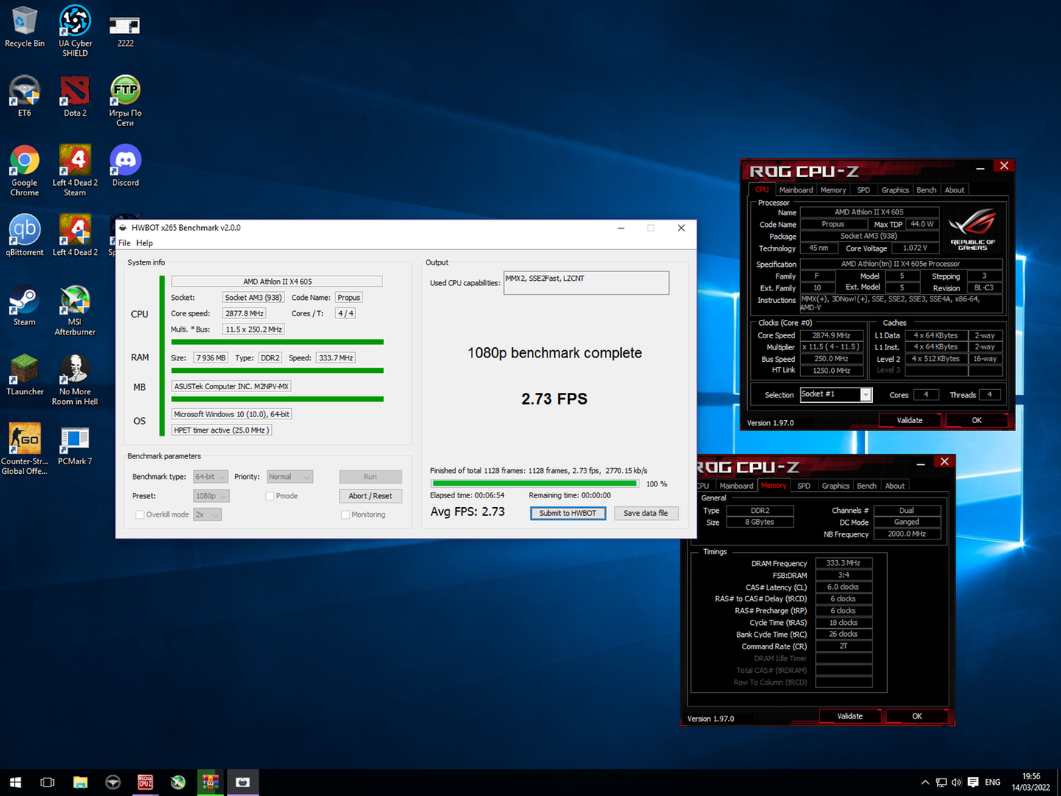The width and height of the screenshot is (1061, 796).
Task: Open the notifications action center icon
Action: click(x=973, y=782)
